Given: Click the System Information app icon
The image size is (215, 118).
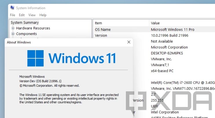Looking at the screenshot, I should click(12, 8).
